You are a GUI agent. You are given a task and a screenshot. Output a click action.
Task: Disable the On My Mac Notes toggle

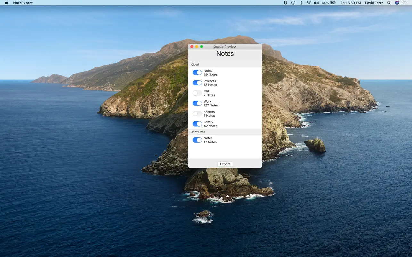pos(197,140)
